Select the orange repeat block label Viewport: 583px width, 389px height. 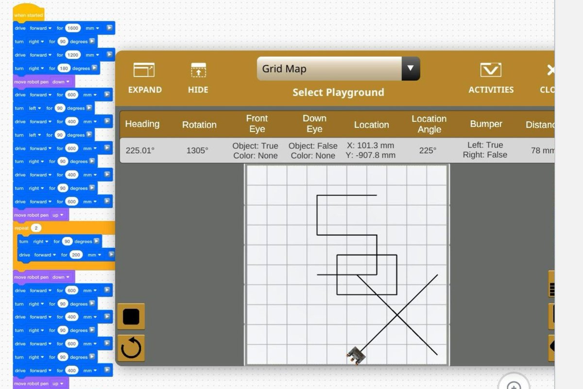pyautogui.click(x=21, y=228)
